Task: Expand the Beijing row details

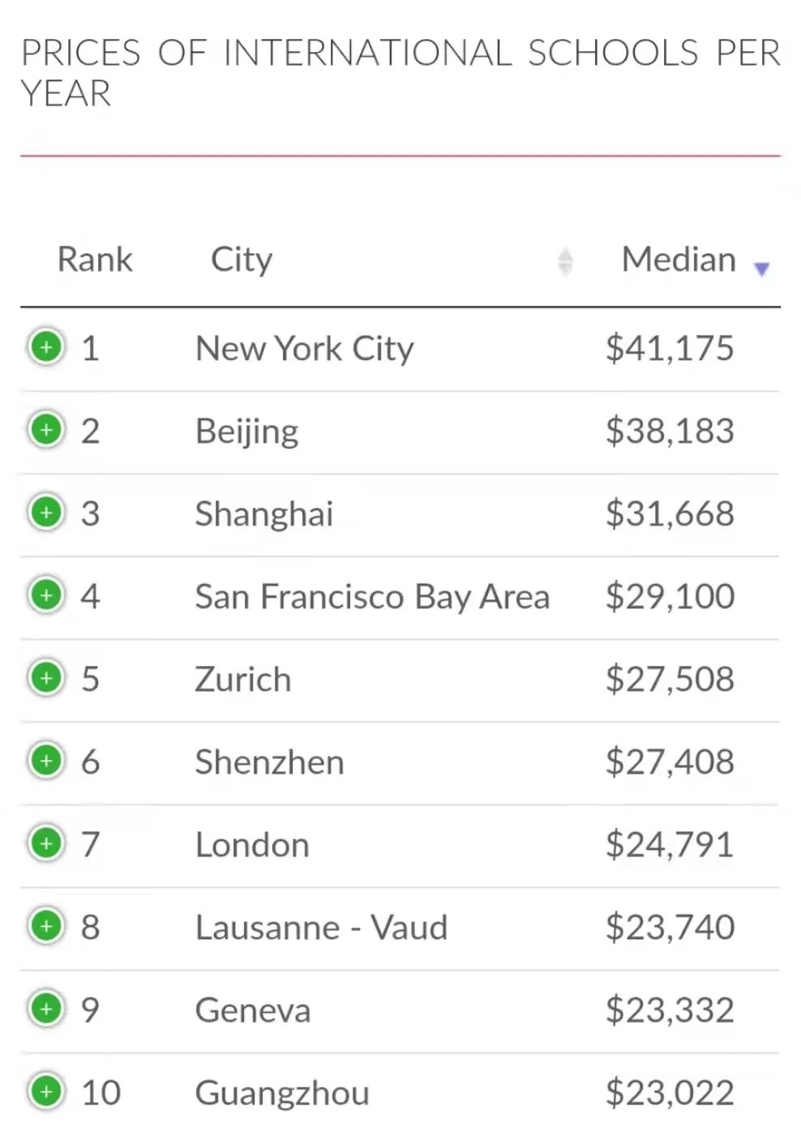Action: pyautogui.click(x=46, y=430)
